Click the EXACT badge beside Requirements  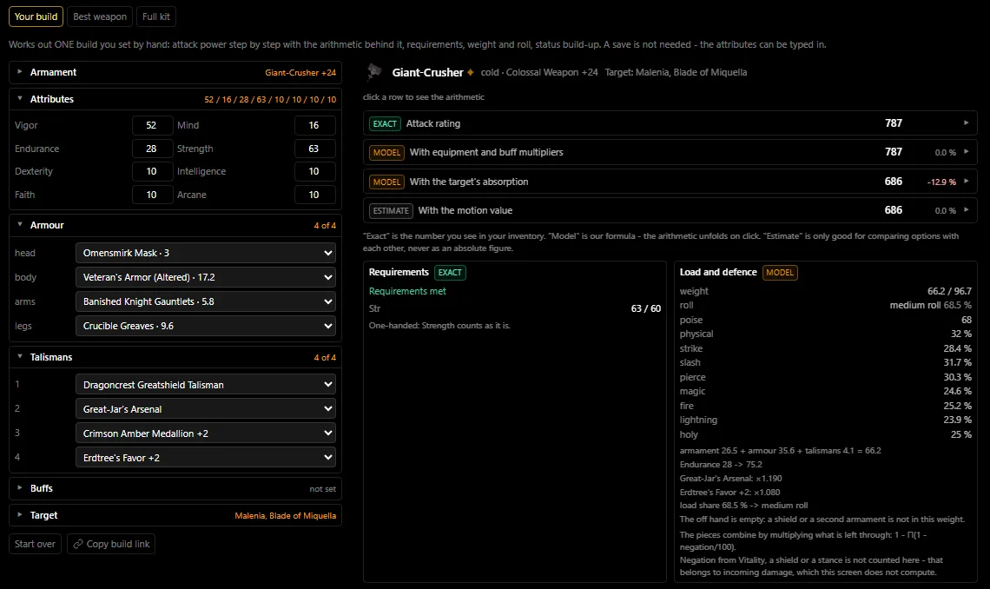(x=450, y=273)
